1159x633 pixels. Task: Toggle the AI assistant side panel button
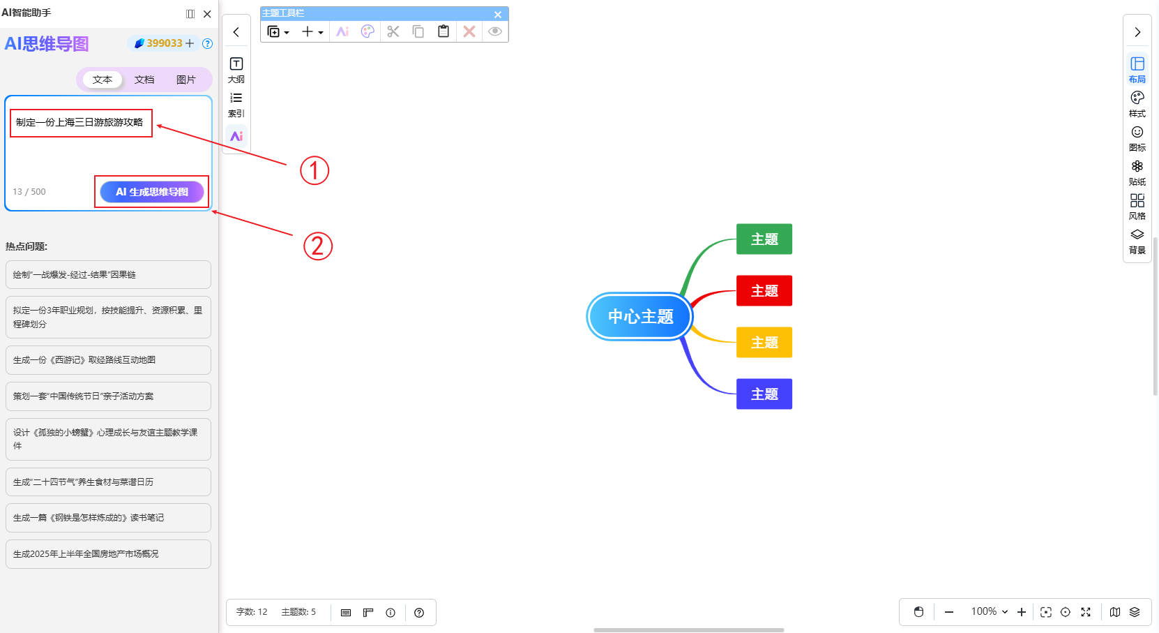[236, 136]
